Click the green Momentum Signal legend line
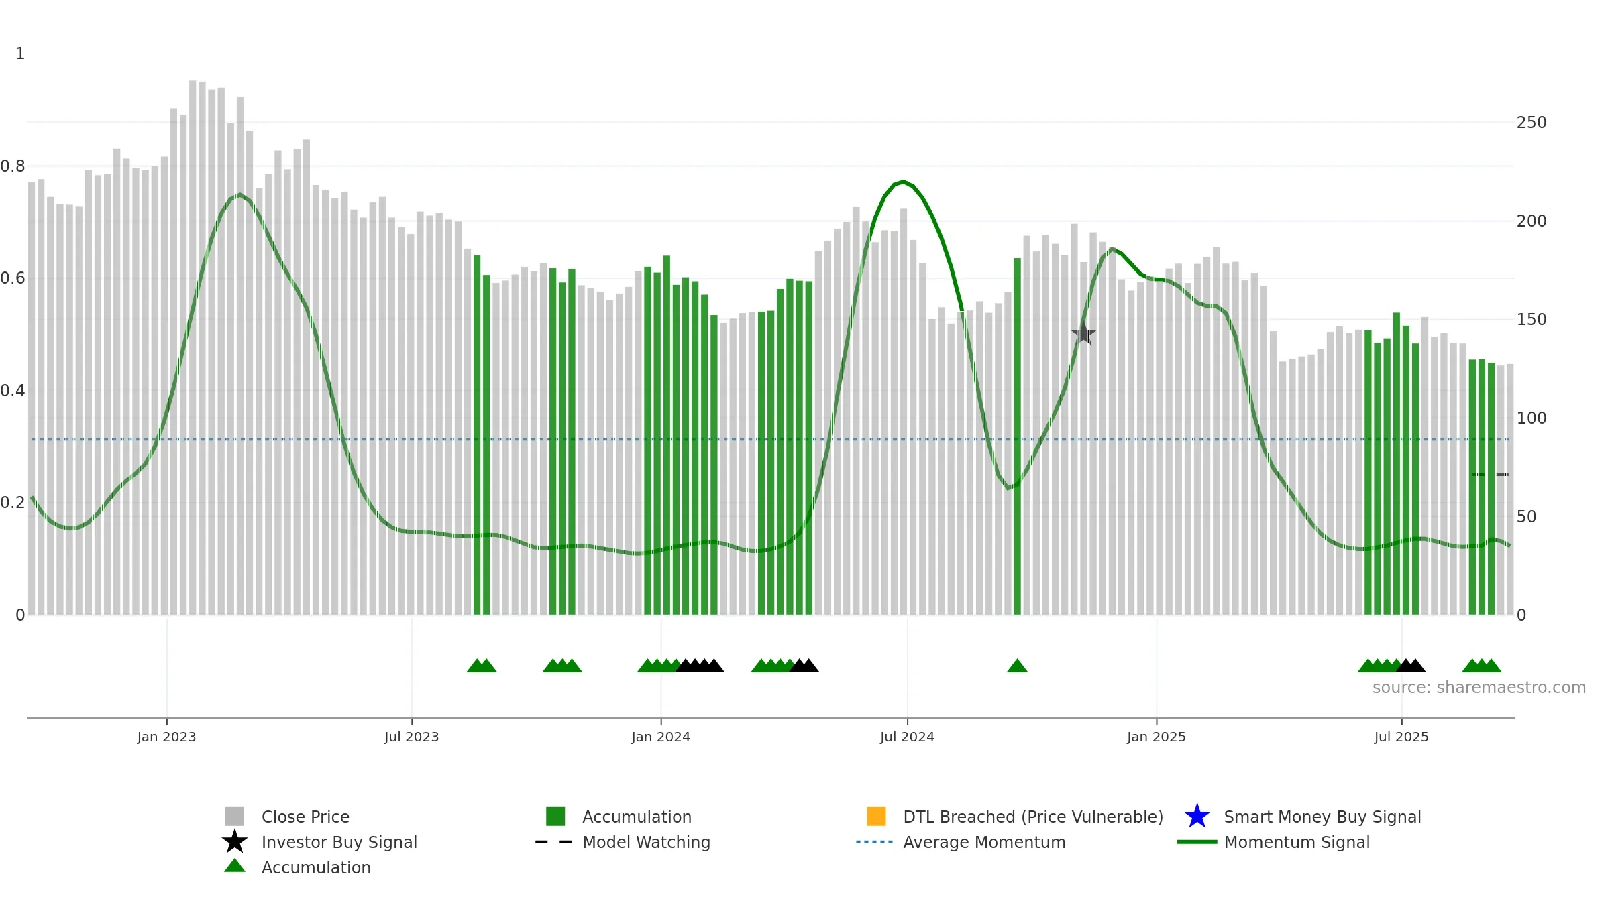The width and height of the screenshot is (1610, 905). (1197, 842)
